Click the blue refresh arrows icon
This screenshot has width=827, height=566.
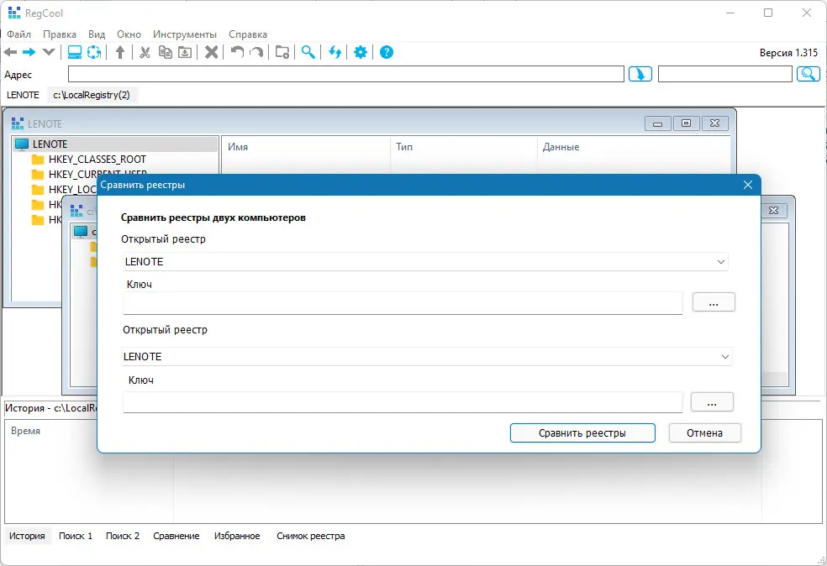[x=334, y=52]
